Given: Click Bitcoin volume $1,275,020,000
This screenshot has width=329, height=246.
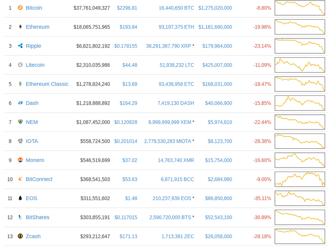Looking at the screenshot, I should click(x=215, y=8).
